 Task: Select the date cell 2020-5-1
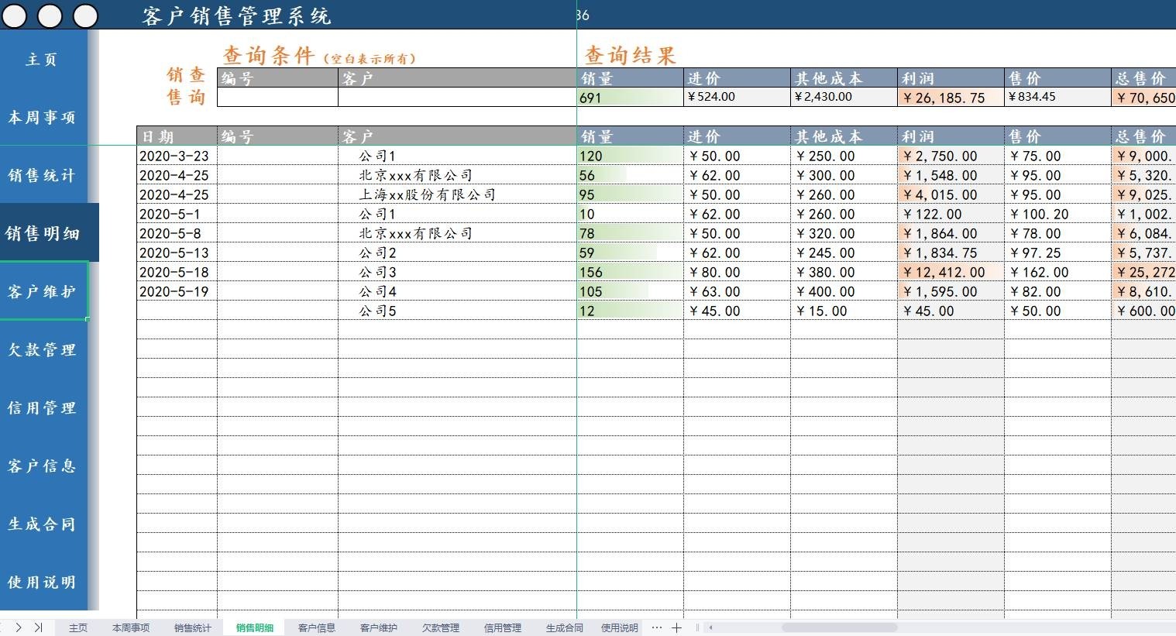point(177,214)
